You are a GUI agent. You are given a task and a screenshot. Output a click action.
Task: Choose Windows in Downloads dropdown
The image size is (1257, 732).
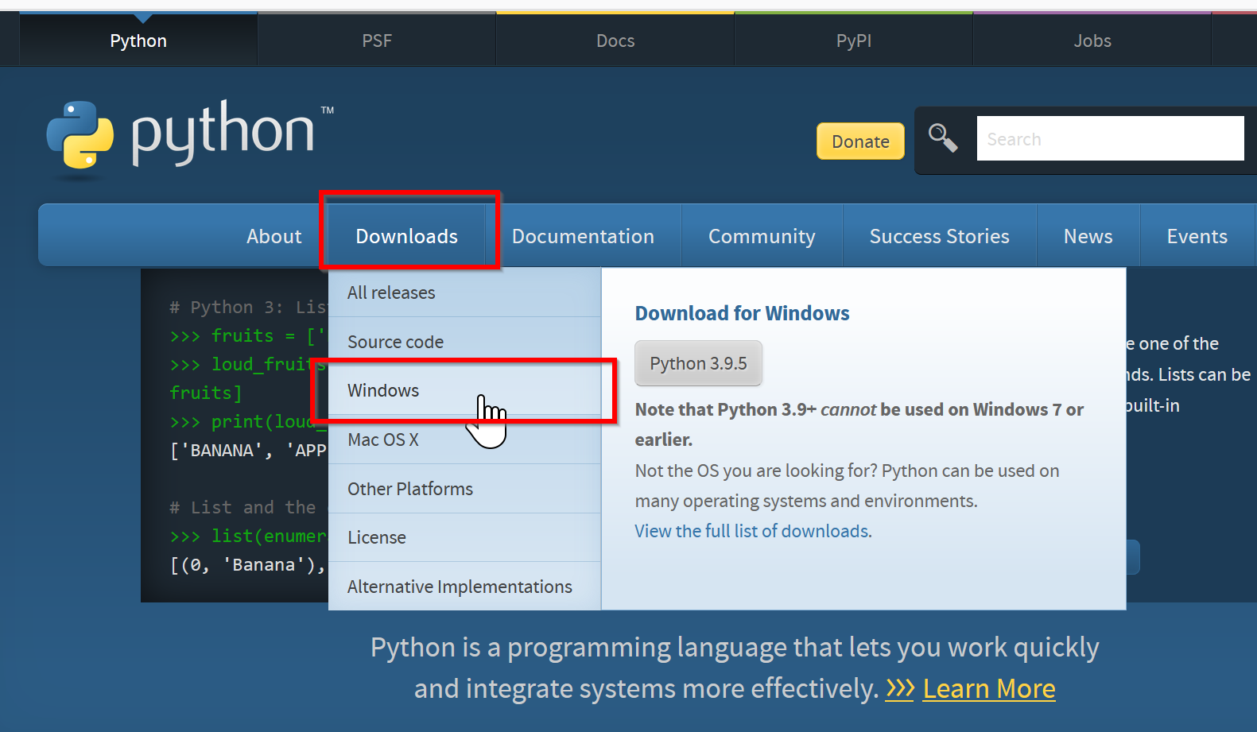click(x=464, y=390)
